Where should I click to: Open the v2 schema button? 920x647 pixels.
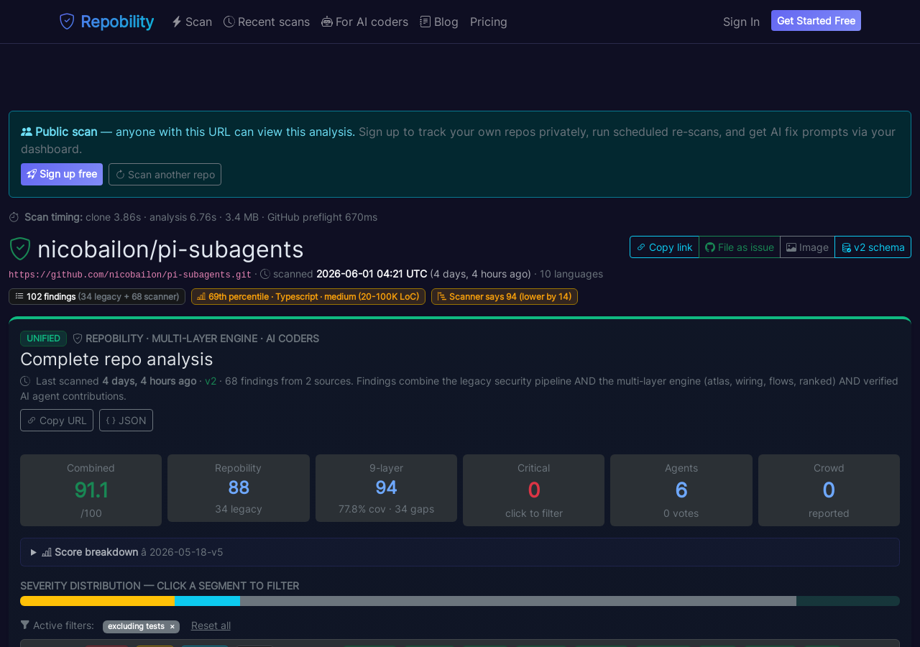[873, 247]
